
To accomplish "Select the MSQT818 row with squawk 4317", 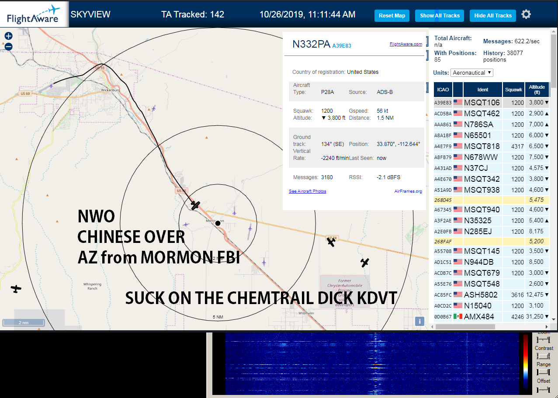I will click(492, 146).
